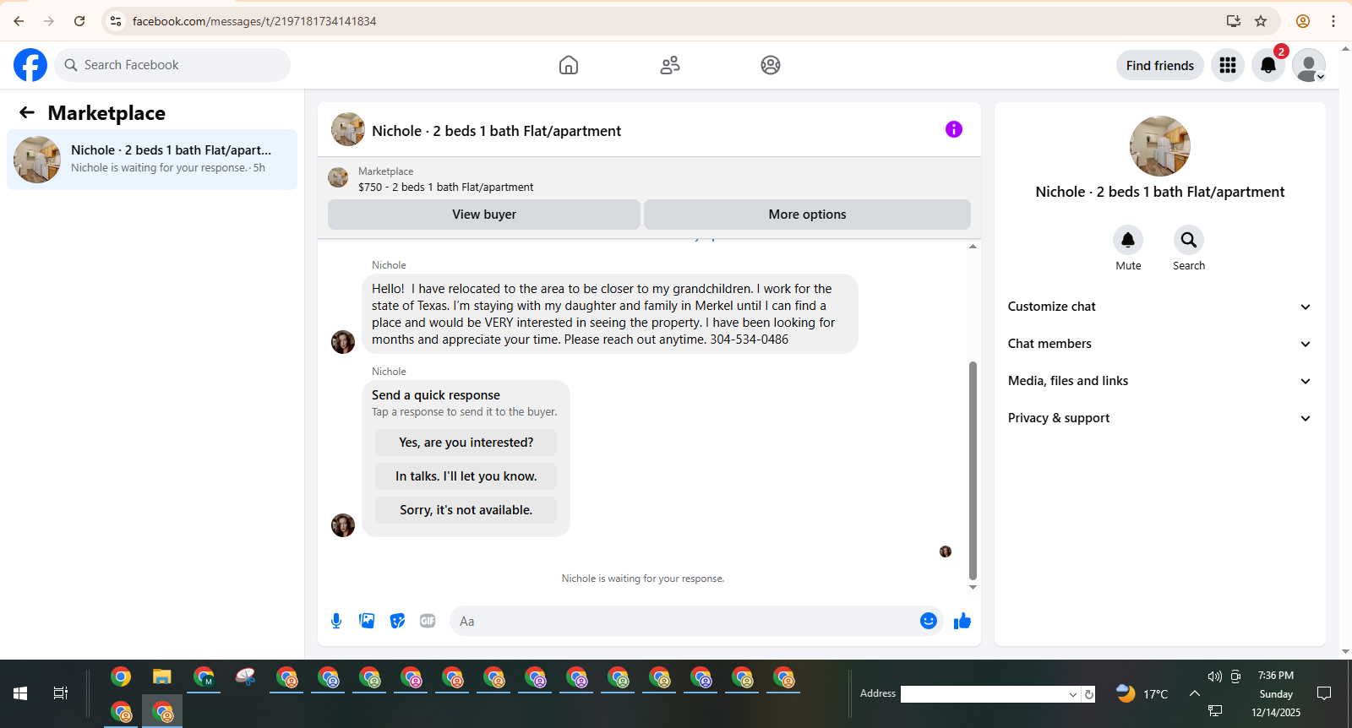The width and height of the screenshot is (1352, 728).
Task: Search within the conversation
Action: (1189, 240)
